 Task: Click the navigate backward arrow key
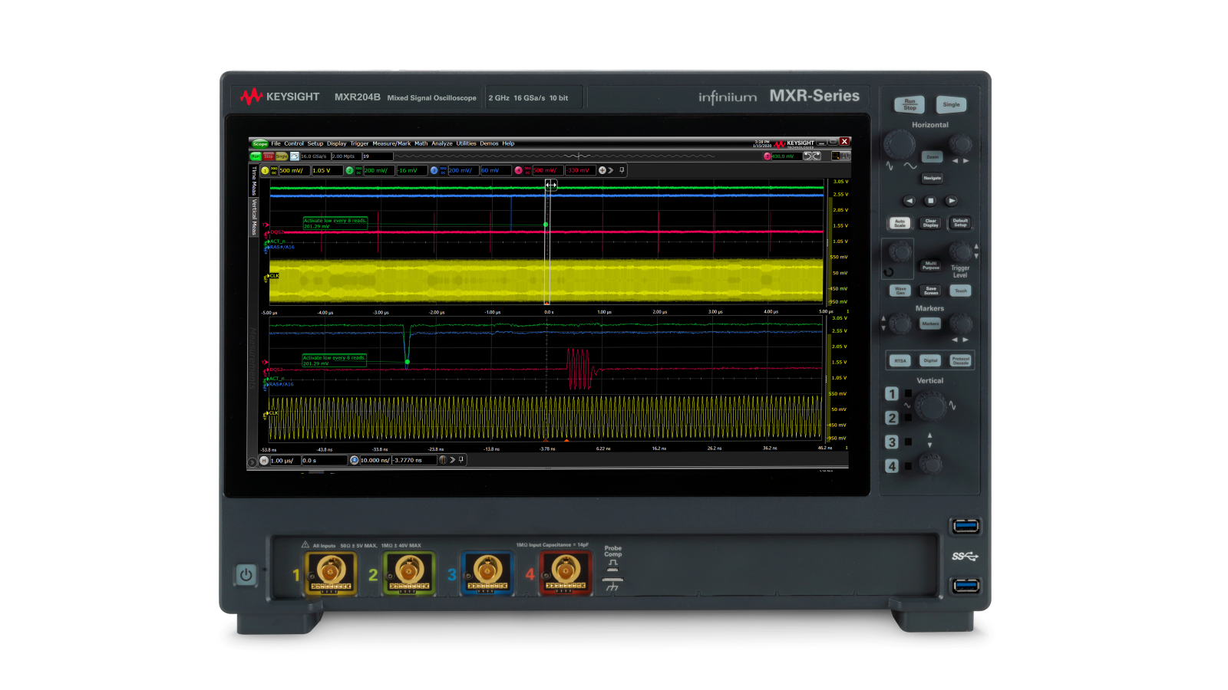pyautogui.click(x=909, y=201)
